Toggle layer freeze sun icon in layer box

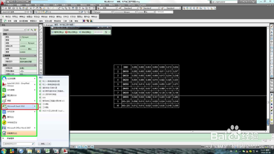[42, 12]
